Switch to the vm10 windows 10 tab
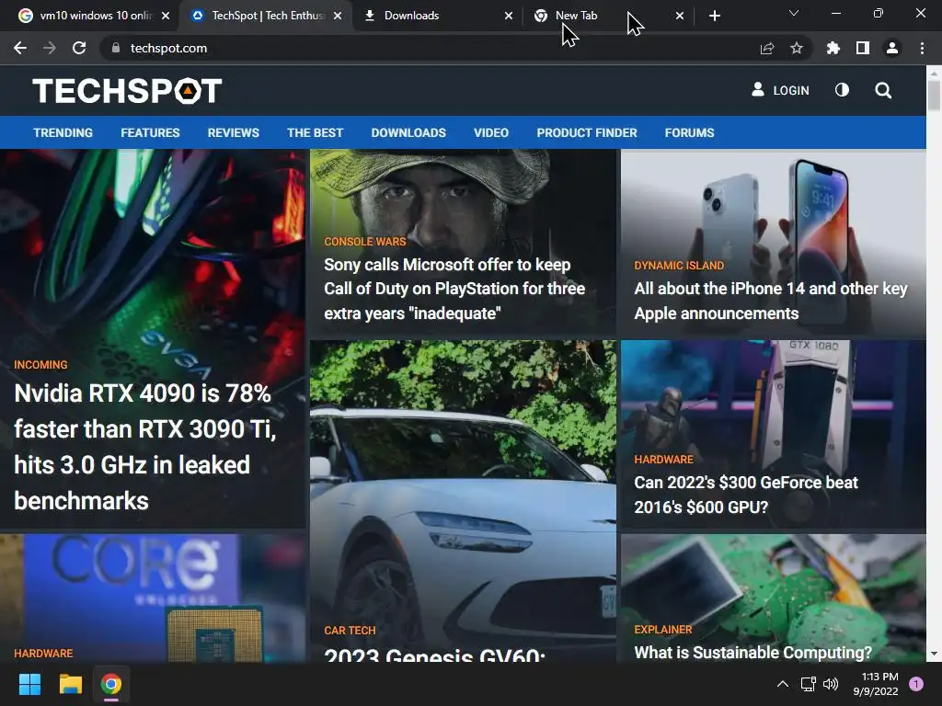Screen dimensions: 942x706 [x=94, y=16]
